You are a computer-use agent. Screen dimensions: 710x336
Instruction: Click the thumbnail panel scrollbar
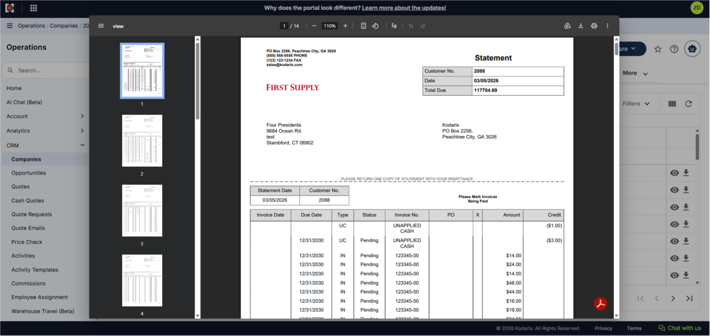coord(197,81)
